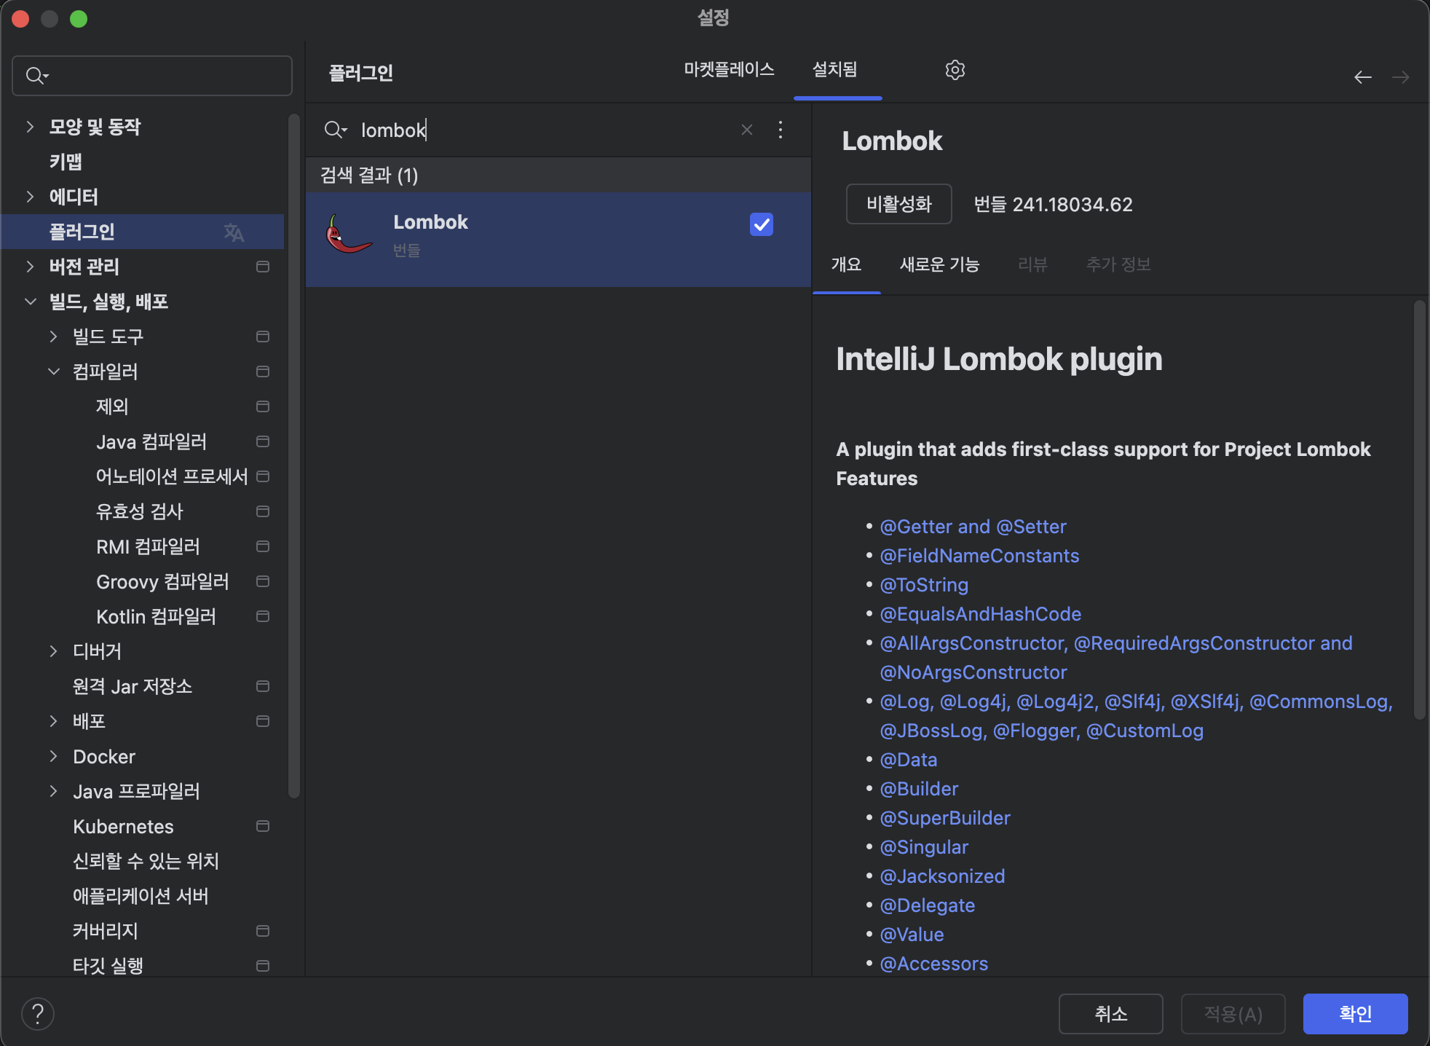Navigate forward using the forward arrow

pyautogui.click(x=1402, y=76)
